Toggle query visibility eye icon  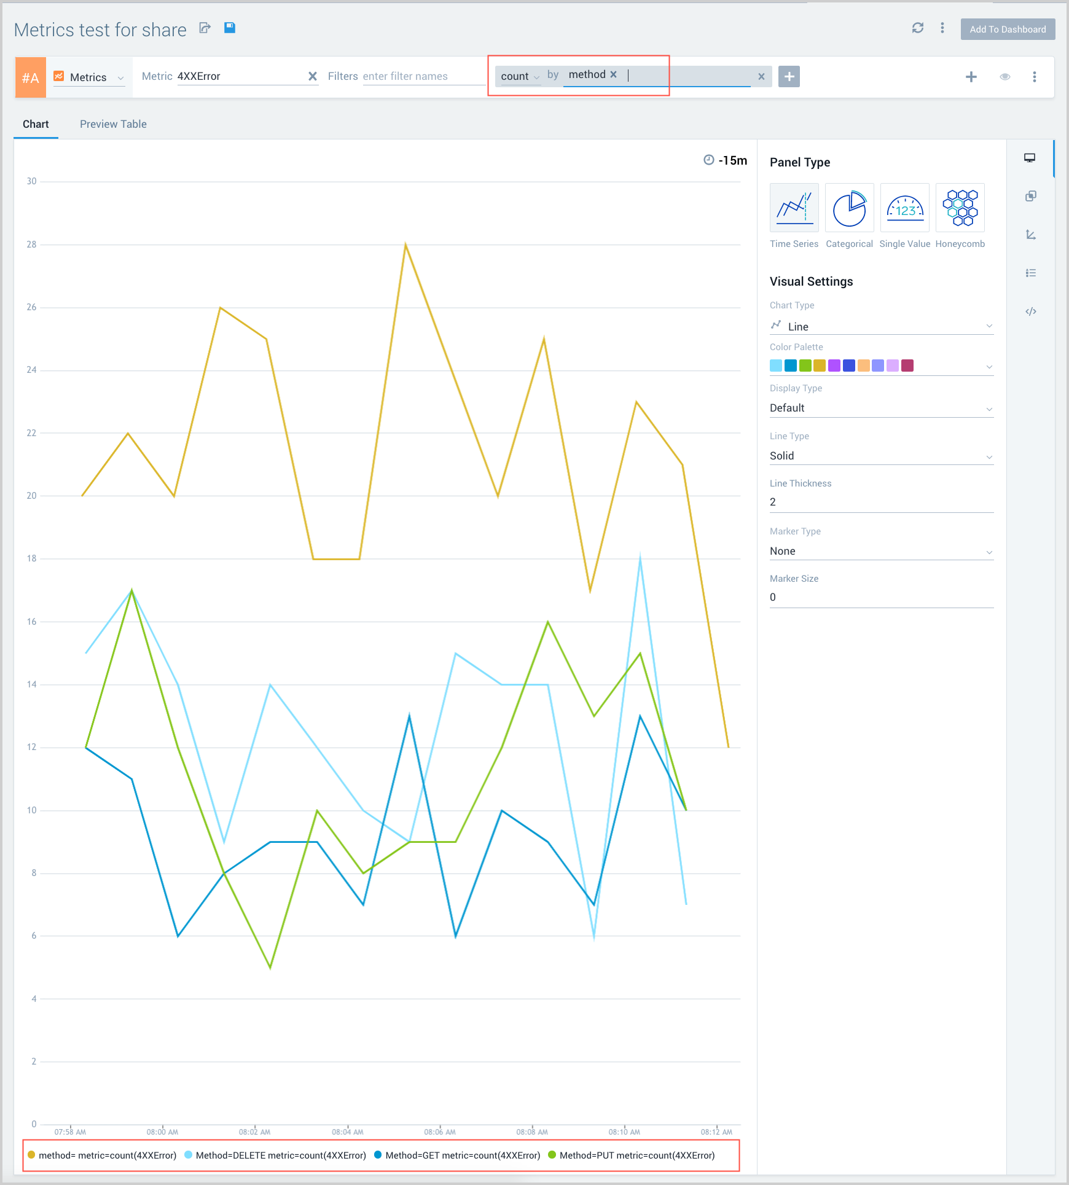(1005, 77)
